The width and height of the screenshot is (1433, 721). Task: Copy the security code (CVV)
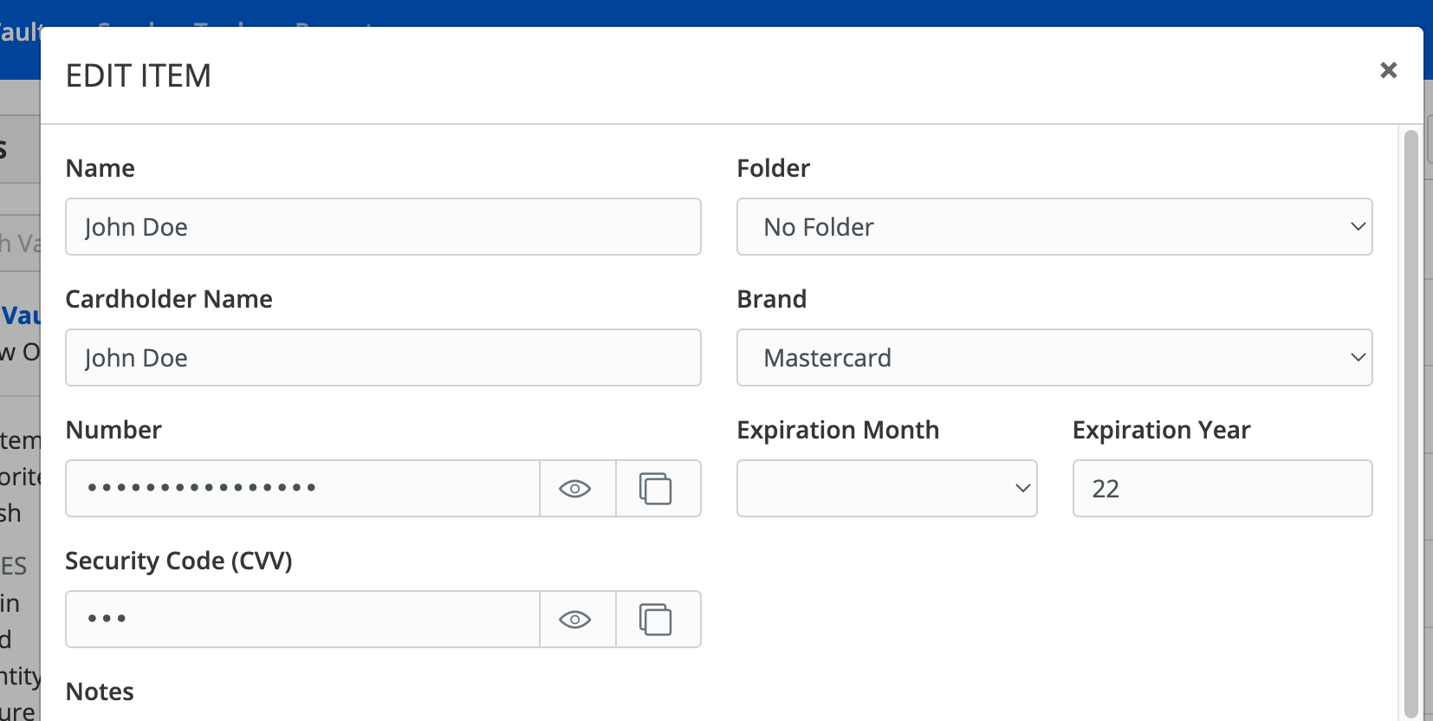pos(656,620)
